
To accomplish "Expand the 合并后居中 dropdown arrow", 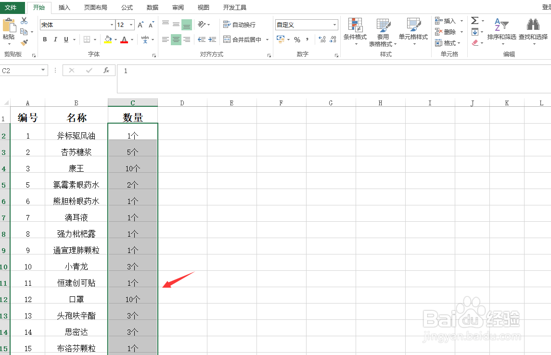I will pos(268,39).
